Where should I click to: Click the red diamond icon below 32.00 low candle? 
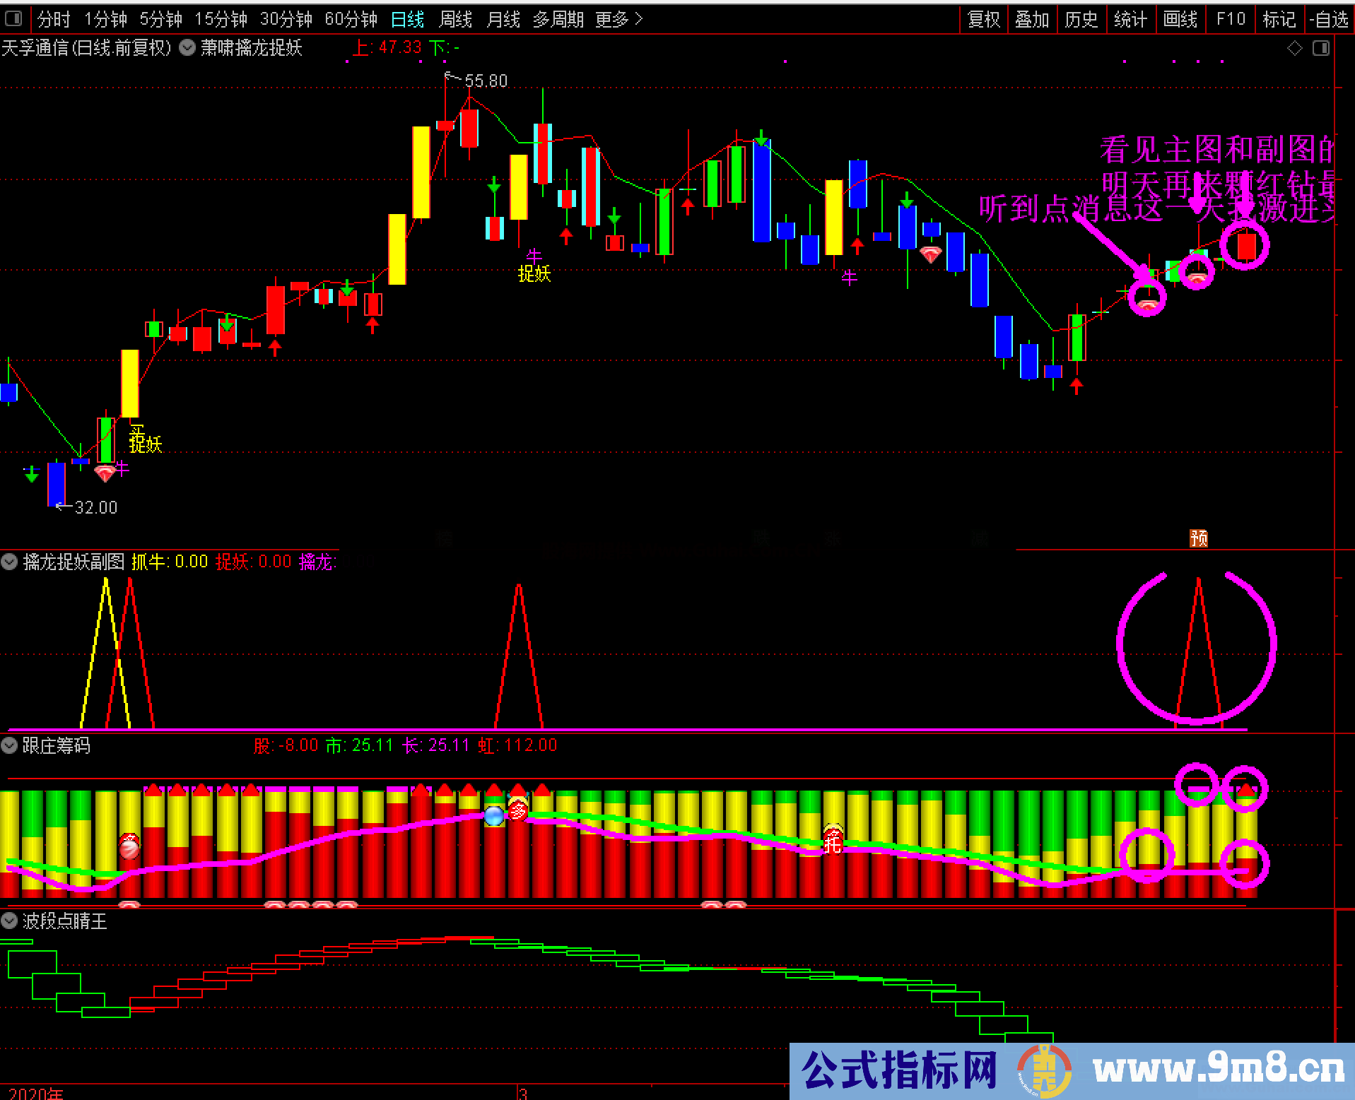[x=105, y=473]
